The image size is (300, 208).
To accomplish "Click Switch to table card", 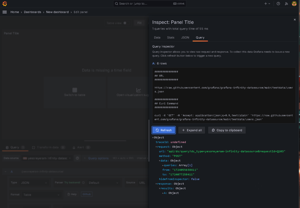I will (x=74, y=92).
